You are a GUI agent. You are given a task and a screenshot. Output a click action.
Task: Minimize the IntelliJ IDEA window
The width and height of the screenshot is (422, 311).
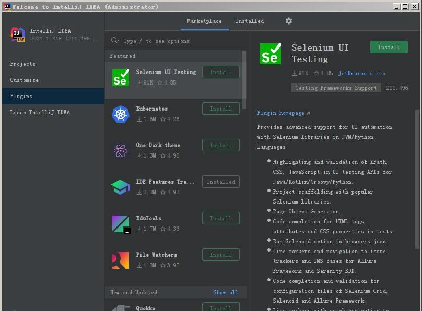pos(396,7)
